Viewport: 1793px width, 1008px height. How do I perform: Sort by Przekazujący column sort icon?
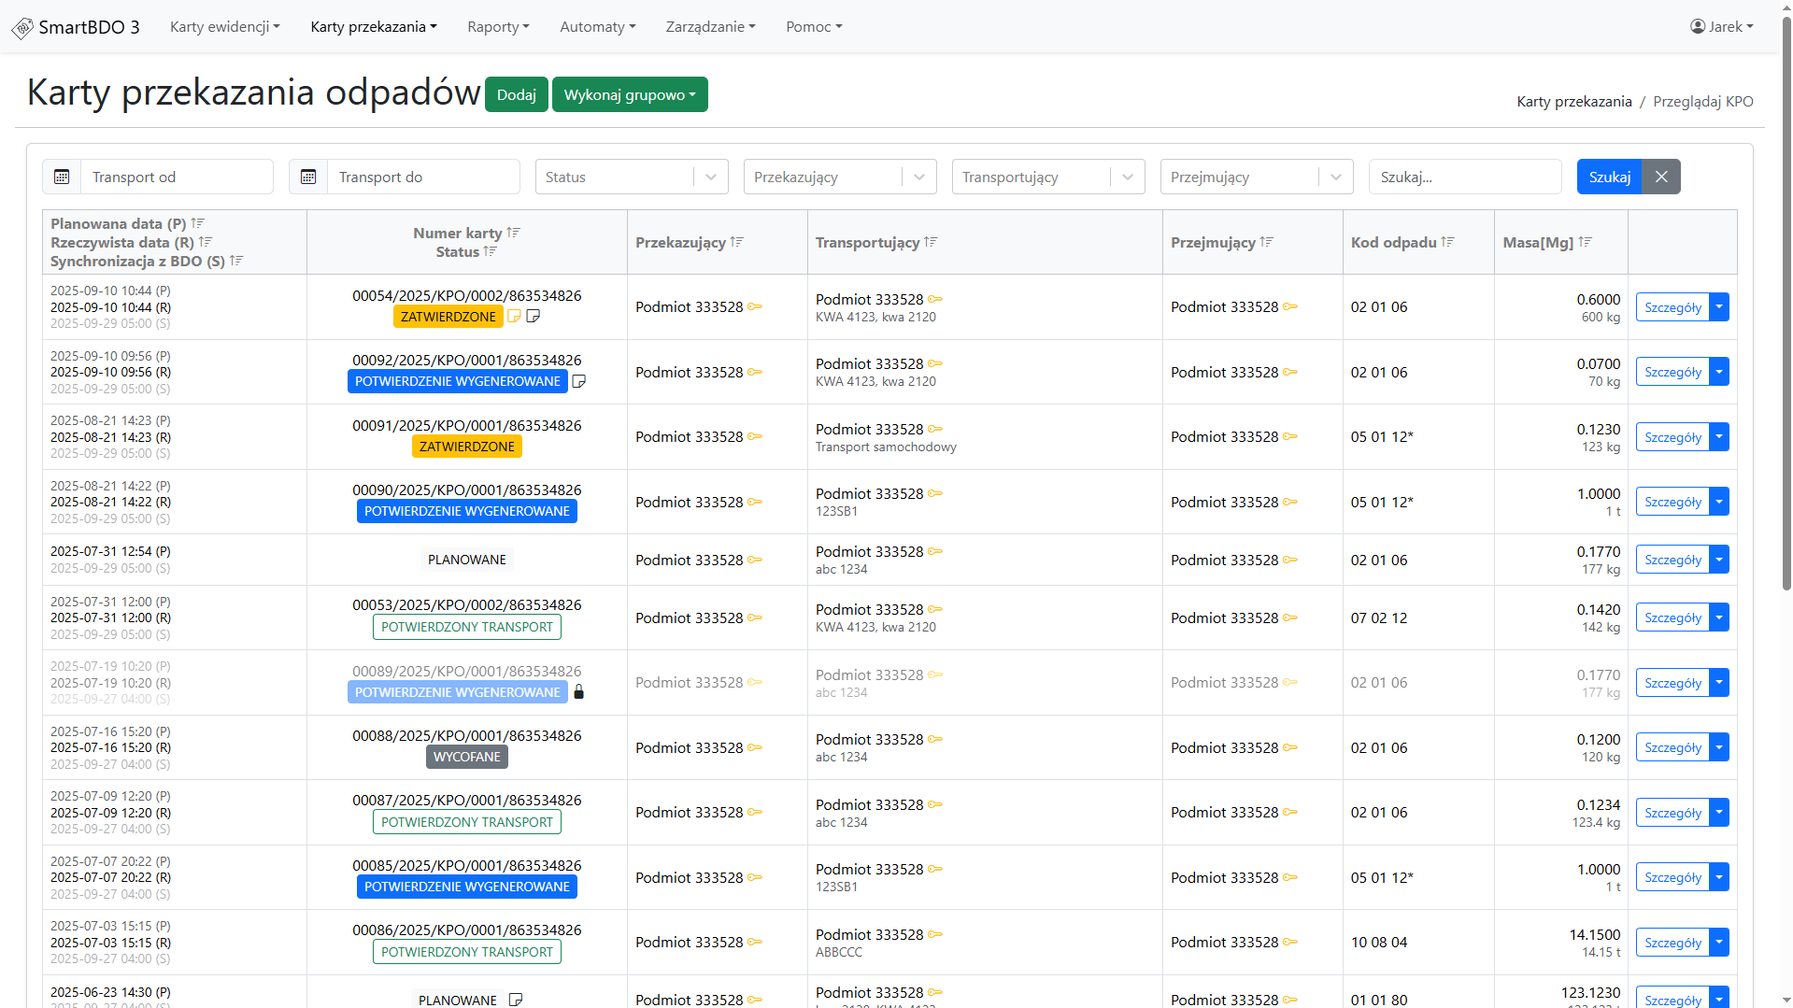click(x=736, y=242)
